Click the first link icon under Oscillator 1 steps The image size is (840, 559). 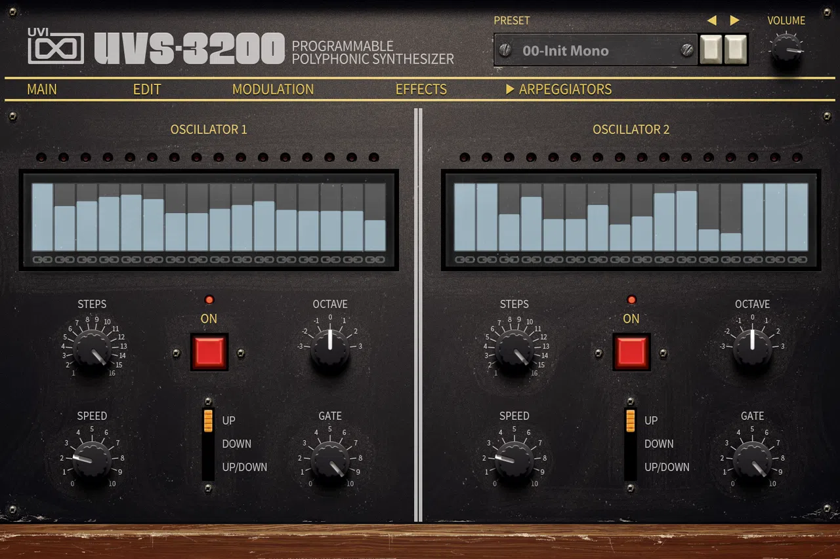[42, 260]
